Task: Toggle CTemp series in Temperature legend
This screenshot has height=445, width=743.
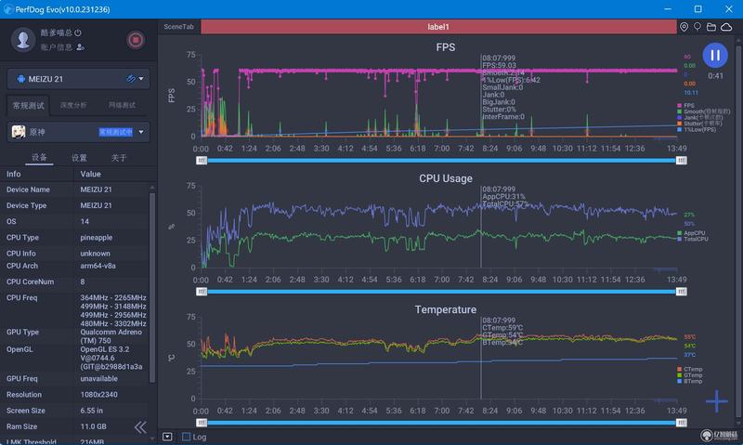Action: pyautogui.click(x=690, y=369)
